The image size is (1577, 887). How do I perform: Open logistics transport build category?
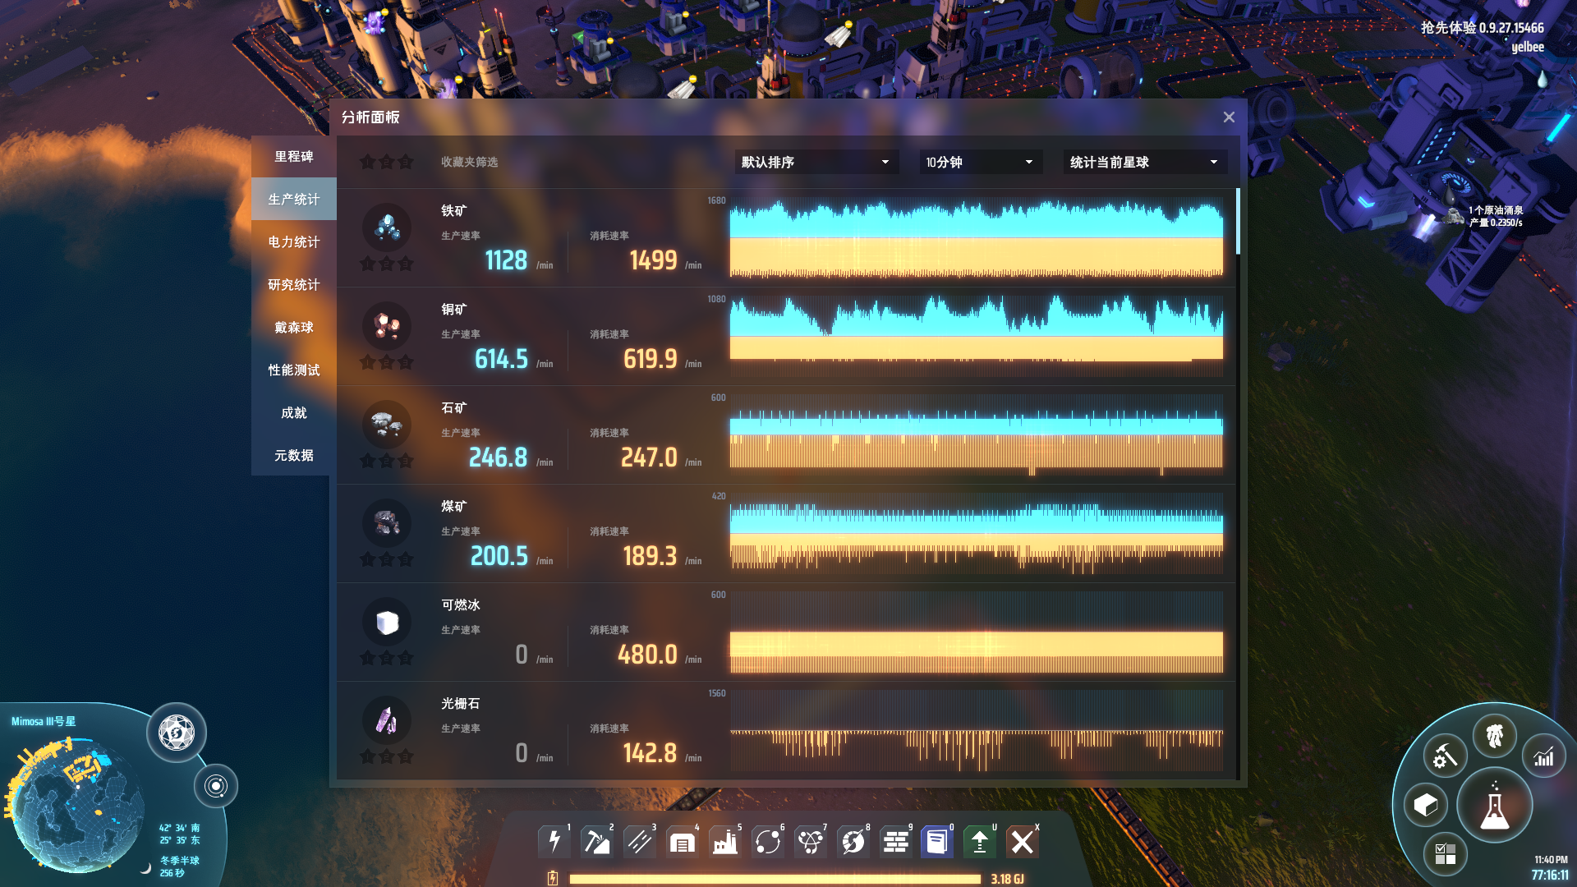click(768, 842)
